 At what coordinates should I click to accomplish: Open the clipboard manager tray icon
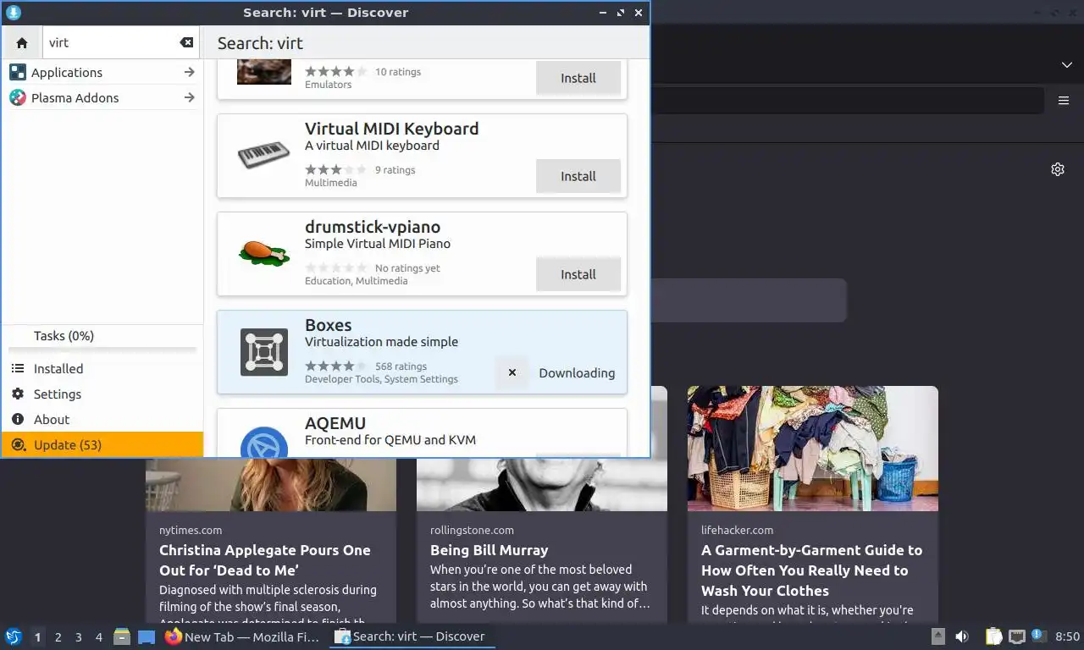tap(994, 636)
